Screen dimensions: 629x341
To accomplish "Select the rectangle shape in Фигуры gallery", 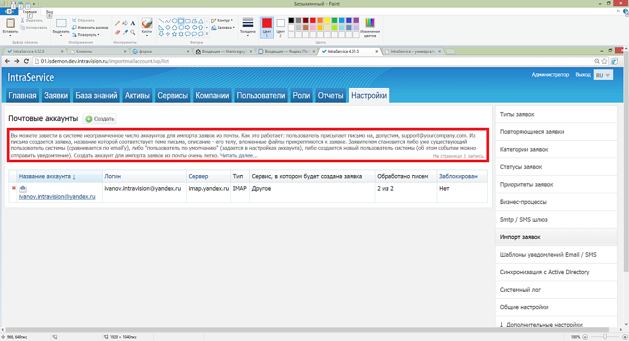I will coord(182,21).
